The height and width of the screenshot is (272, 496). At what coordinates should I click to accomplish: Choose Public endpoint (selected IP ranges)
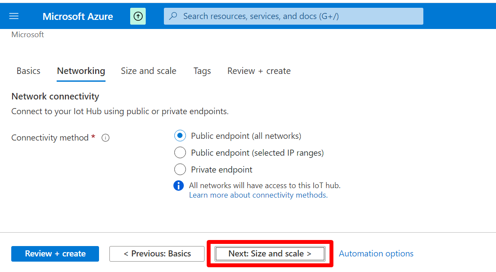180,153
